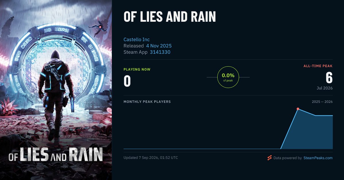Click the red peak marker on chart
The height and width of the screenshot is (180, 344).
point(298,109)
